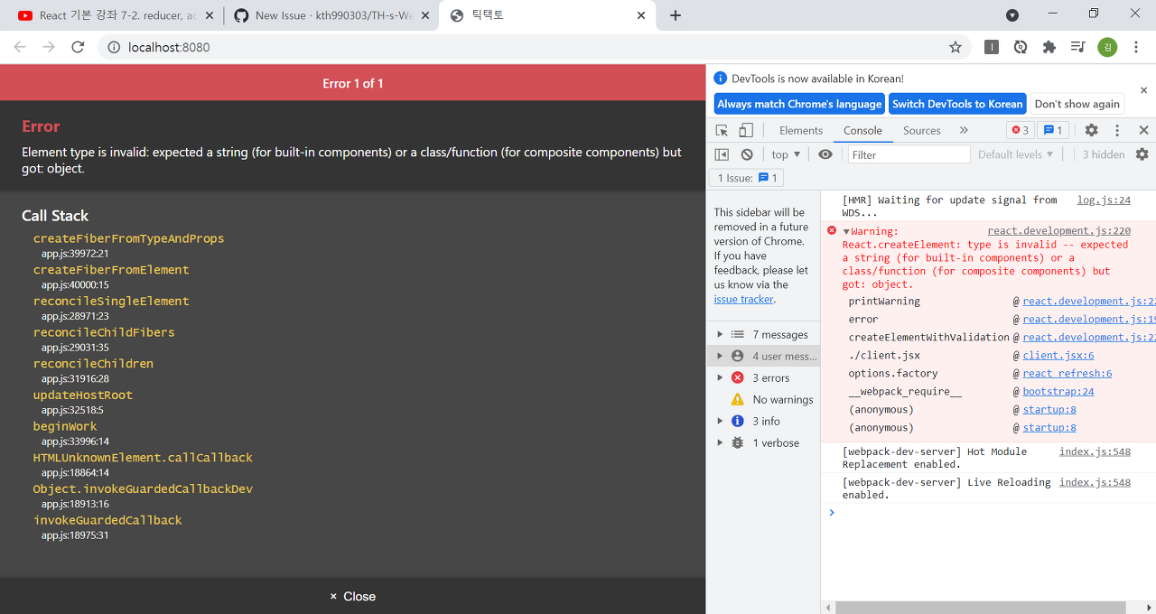Open Chrome extensions puzzle icon
1156x614 pixels.
click(1049, 47)
